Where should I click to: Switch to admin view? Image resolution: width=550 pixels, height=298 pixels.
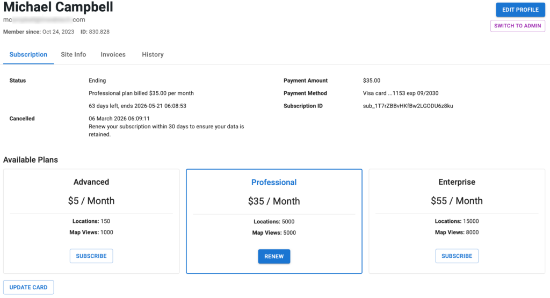coord(517,26)
